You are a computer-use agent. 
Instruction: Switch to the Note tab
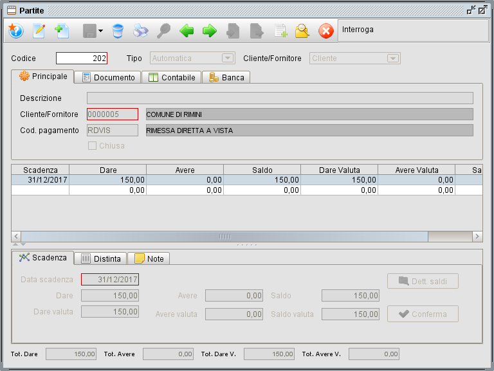149,259
